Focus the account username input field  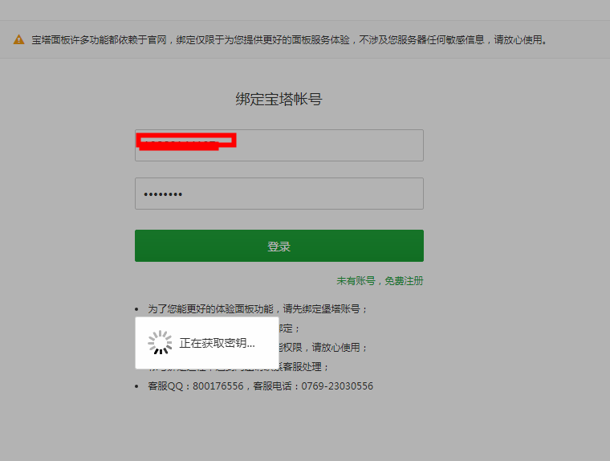(279, 145)
